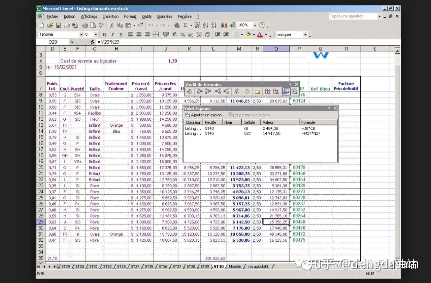The height and width of the screenshot is (283, 431).
Task: Switch to the ST39 sheet tab
Action: pos(205,267)
